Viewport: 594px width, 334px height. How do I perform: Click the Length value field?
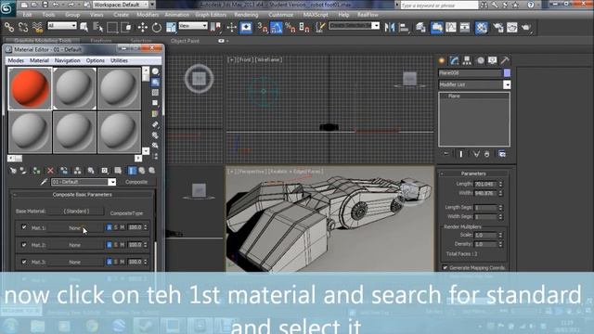coord(485,184)
